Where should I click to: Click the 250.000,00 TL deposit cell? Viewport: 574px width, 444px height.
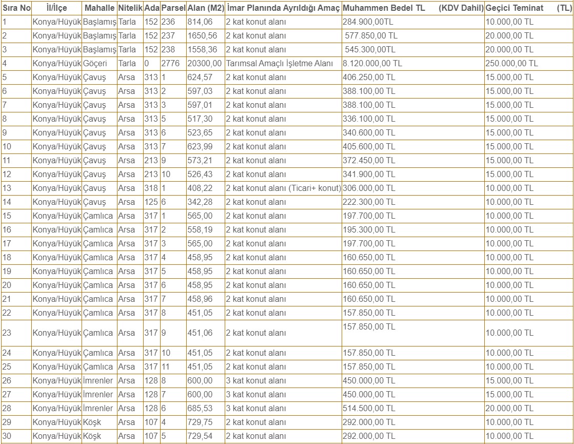pyautogui.click(x=511, y=64)
